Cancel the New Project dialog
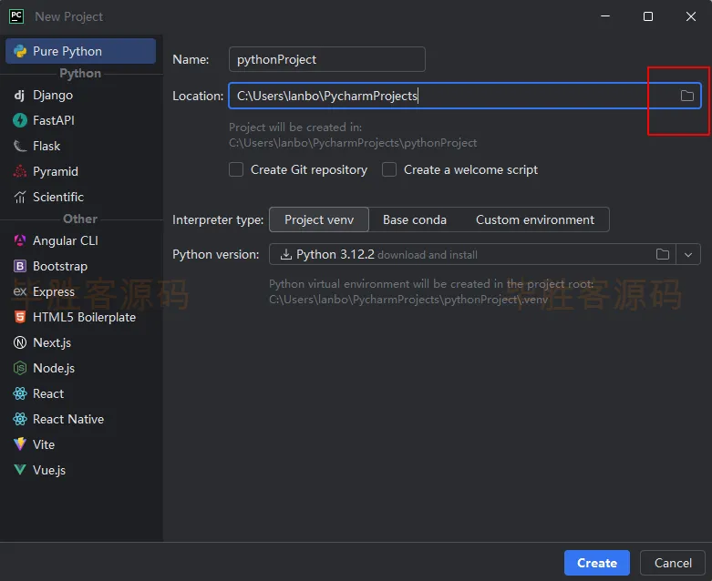 click(x=673, y=563)
